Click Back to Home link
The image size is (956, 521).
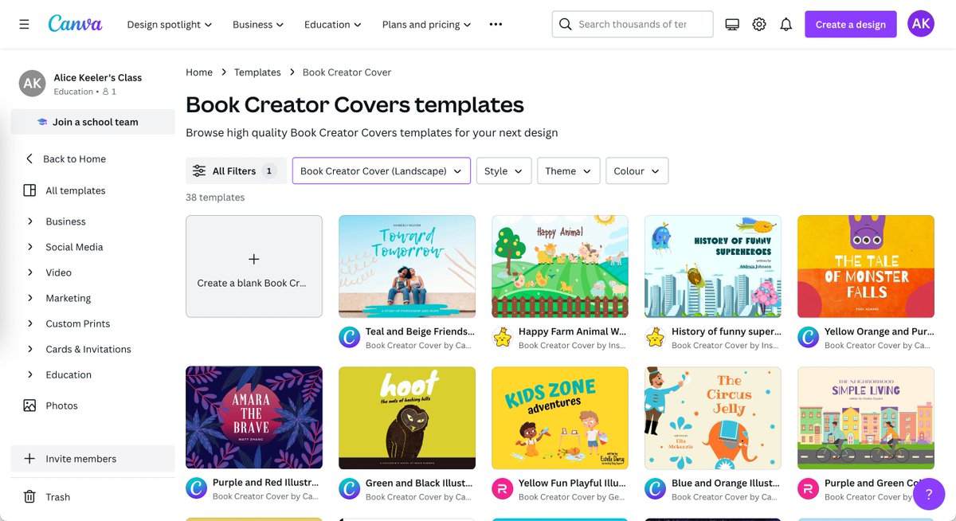(74, 159)
